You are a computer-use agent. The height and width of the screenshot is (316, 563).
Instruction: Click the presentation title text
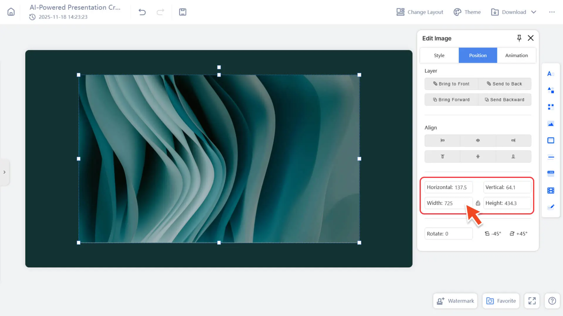(x=75, y=7)
